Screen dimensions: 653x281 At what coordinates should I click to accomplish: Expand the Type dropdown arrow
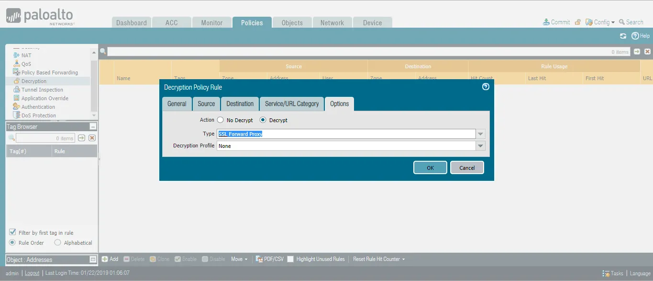[481, 134]
